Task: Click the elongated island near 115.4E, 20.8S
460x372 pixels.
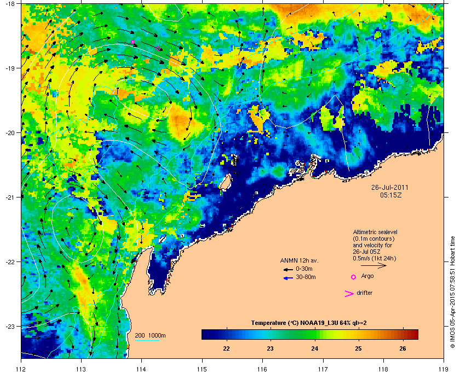Action: (225, 182)
